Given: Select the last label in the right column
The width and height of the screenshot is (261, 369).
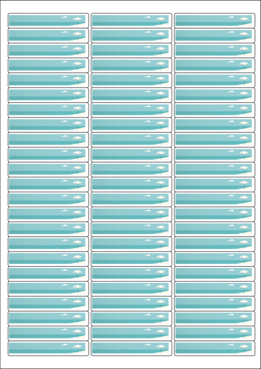Looking at the screenshot, I should tap(215, 348).
